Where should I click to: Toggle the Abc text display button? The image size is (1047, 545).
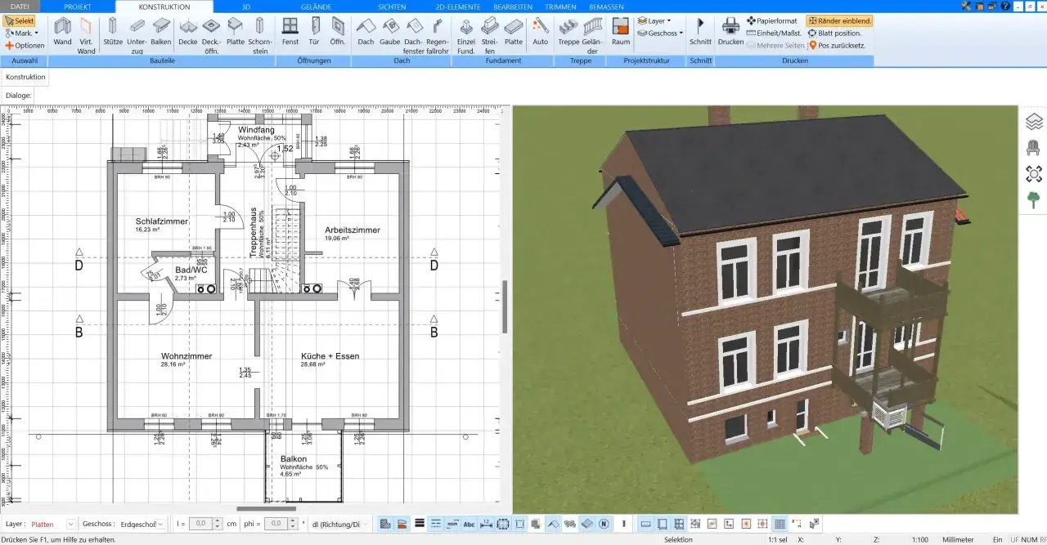(x=470, y=524)
